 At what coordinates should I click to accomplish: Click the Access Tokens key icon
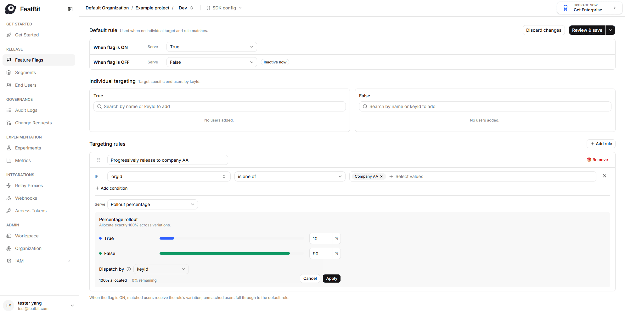coord(9,211)
